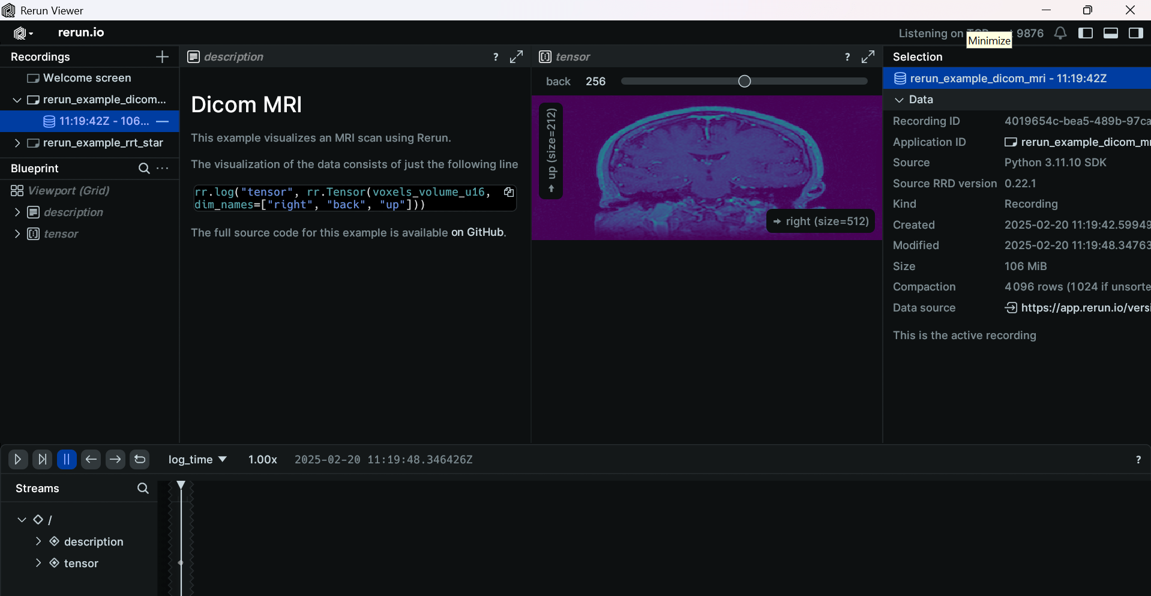Expand the tensor entry in Blueprint
Viewport: 1151px width, 596px height.
point(17,234)
